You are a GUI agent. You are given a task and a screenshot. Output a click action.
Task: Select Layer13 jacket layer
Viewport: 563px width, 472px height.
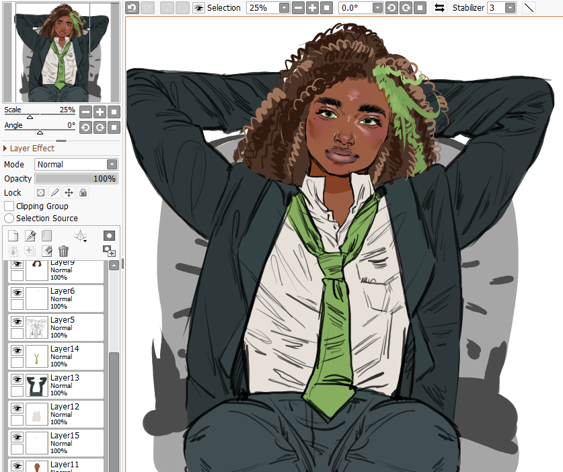pyautogui.click(x=56, y=385)
